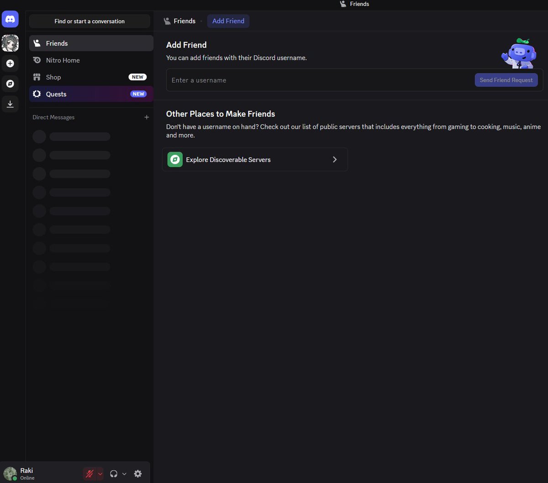This screenshot has height=483, width=548.
Task: Click the Friends tab in the header
Action: pyautogui.click(x=179, y=21)
